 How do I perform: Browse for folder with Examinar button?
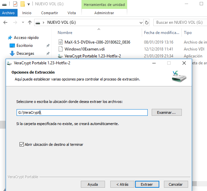coord(167,112)
